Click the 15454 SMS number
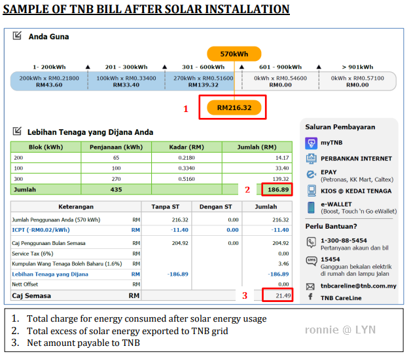The image size is (411, 361). tap(331, 259)
